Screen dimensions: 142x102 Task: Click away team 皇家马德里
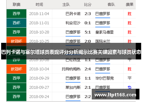pyautogui.click(x=105, y=32)
